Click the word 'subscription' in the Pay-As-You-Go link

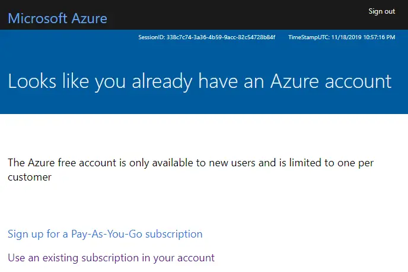(x=174, y=234)
